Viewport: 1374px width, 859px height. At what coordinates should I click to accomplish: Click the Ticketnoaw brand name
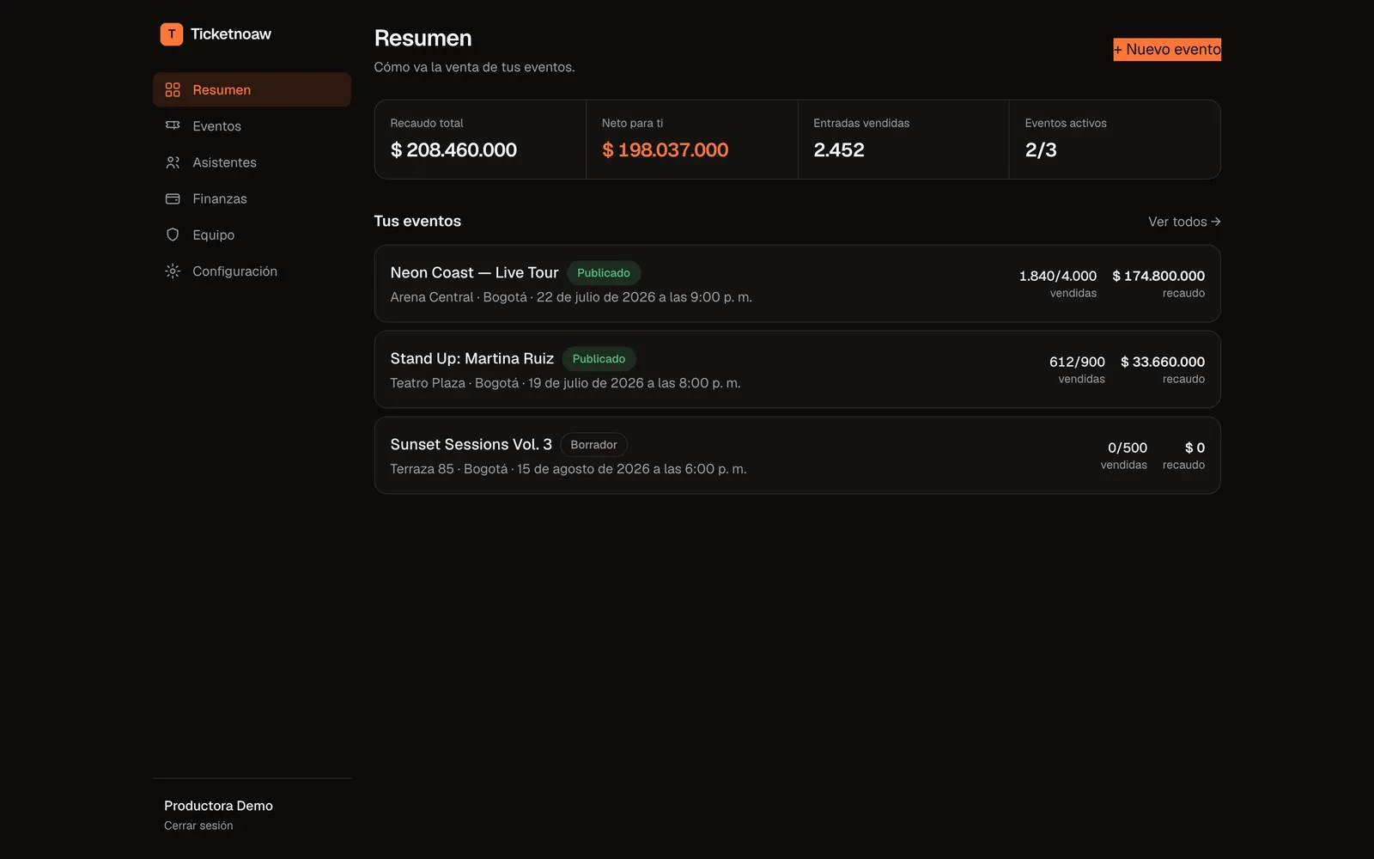[x=231, y=34]
